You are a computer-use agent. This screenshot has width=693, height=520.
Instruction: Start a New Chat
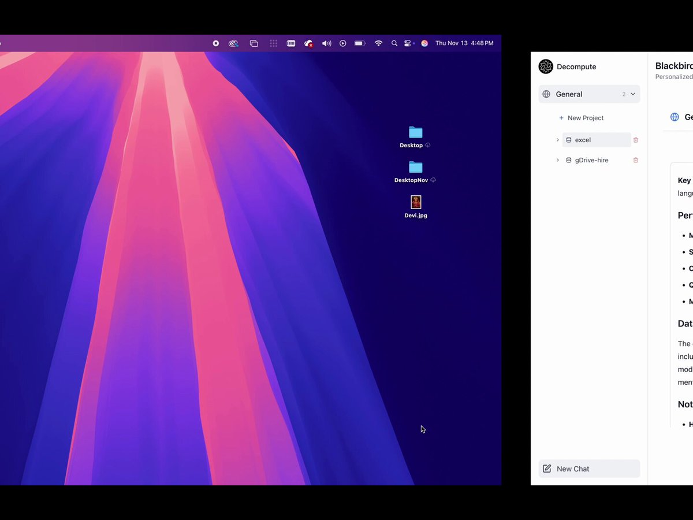[x=589, y=469]
